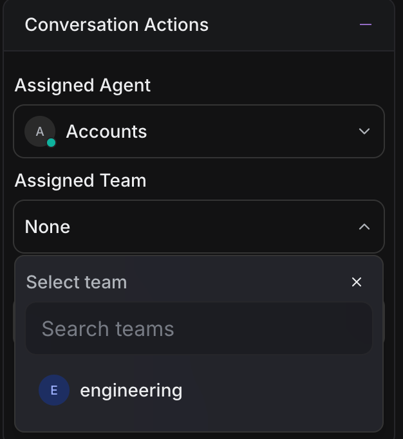Image resolution: width=403 pixels, height=439 pixels.
Task: Click the Select team popup heading
Action: [77, 282]
